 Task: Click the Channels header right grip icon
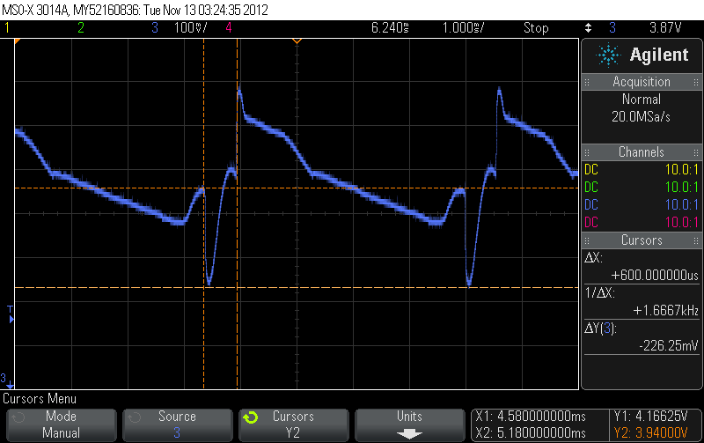696,152
